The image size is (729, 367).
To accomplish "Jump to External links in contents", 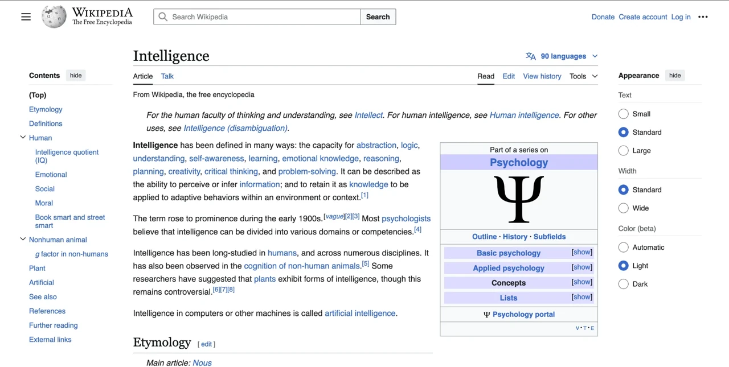I will click(x=50, y=340).
